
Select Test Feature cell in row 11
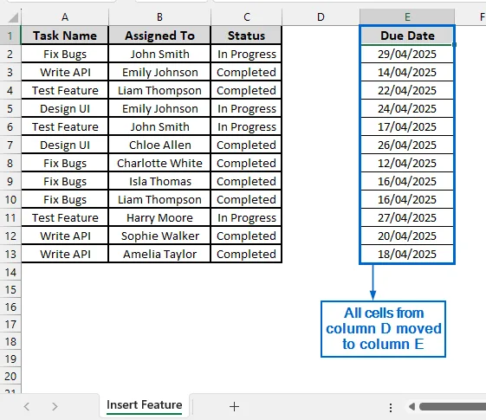tap(65, 217)
